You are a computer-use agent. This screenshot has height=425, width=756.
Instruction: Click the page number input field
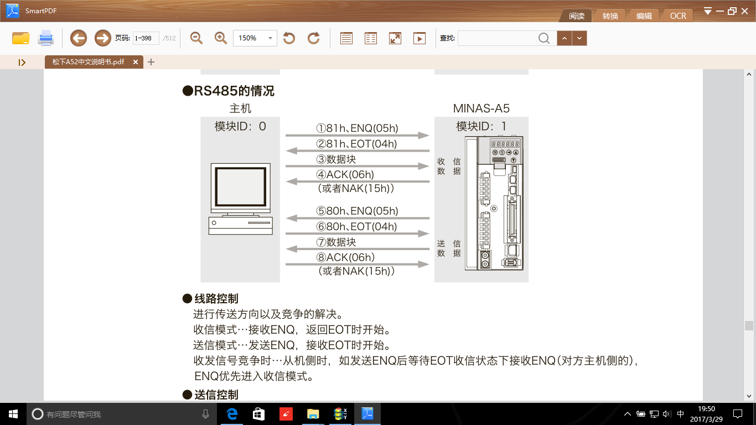coord(146,38)
